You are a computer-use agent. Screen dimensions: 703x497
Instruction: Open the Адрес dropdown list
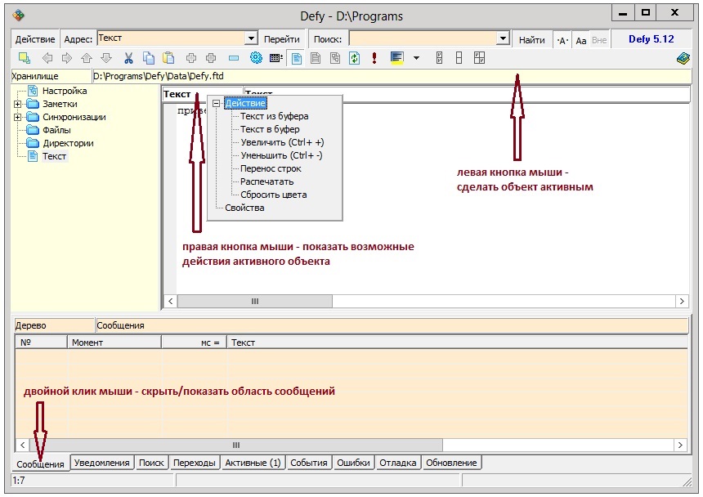pyautogui.click(x=251, y=38)
